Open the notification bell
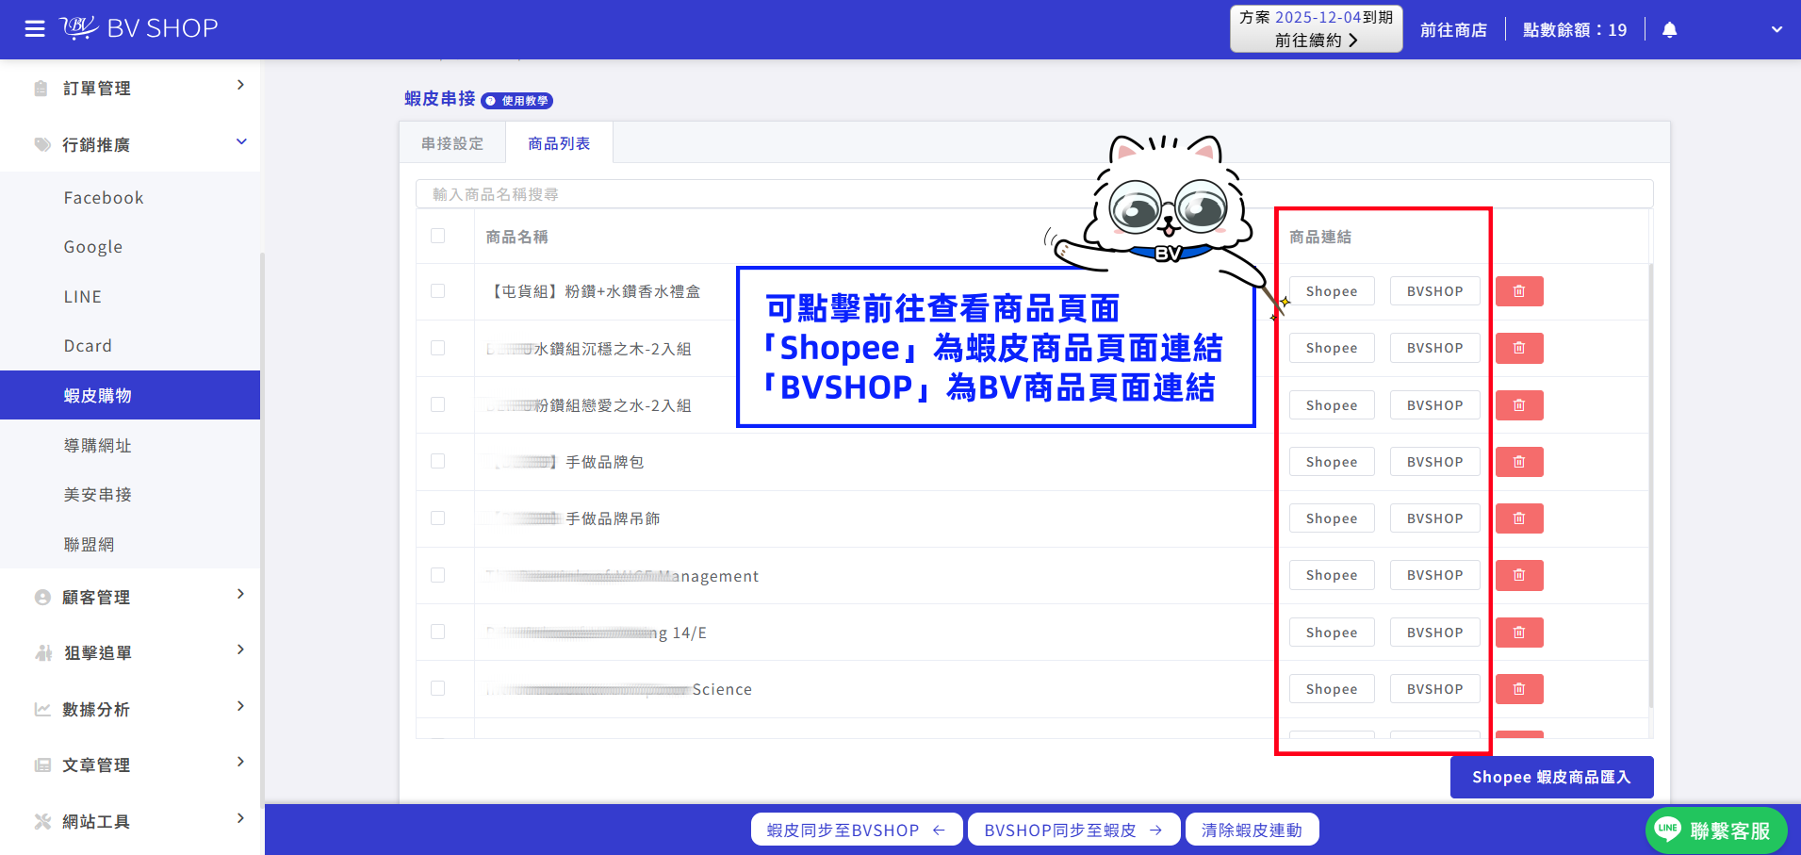Screen dimensions: 1801x855 [x=1669, y=30]
